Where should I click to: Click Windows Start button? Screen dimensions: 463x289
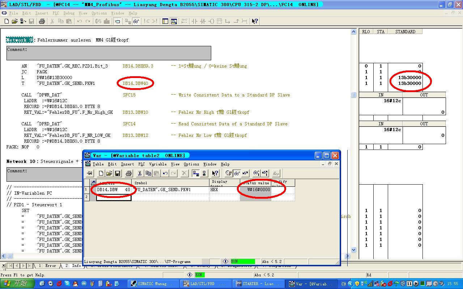pyautogui.click(x=17, y=284)
